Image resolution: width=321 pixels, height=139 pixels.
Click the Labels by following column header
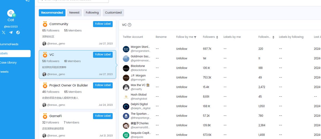tap(291, 37)
